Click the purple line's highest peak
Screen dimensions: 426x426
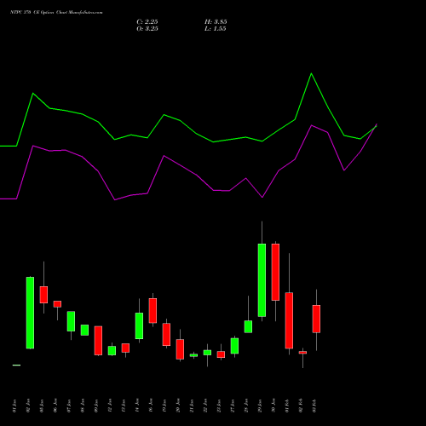[377, 124]
